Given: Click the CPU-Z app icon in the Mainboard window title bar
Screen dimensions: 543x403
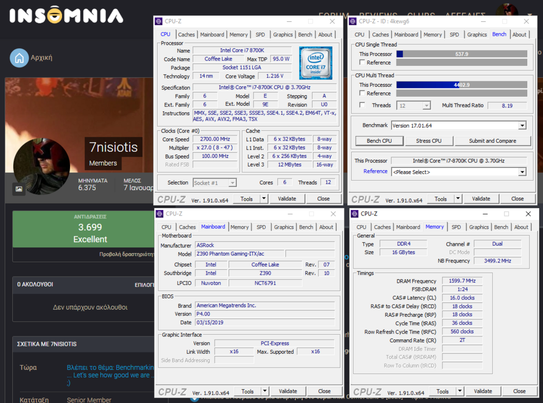Looking at the screenshot, I should (159, 214).
